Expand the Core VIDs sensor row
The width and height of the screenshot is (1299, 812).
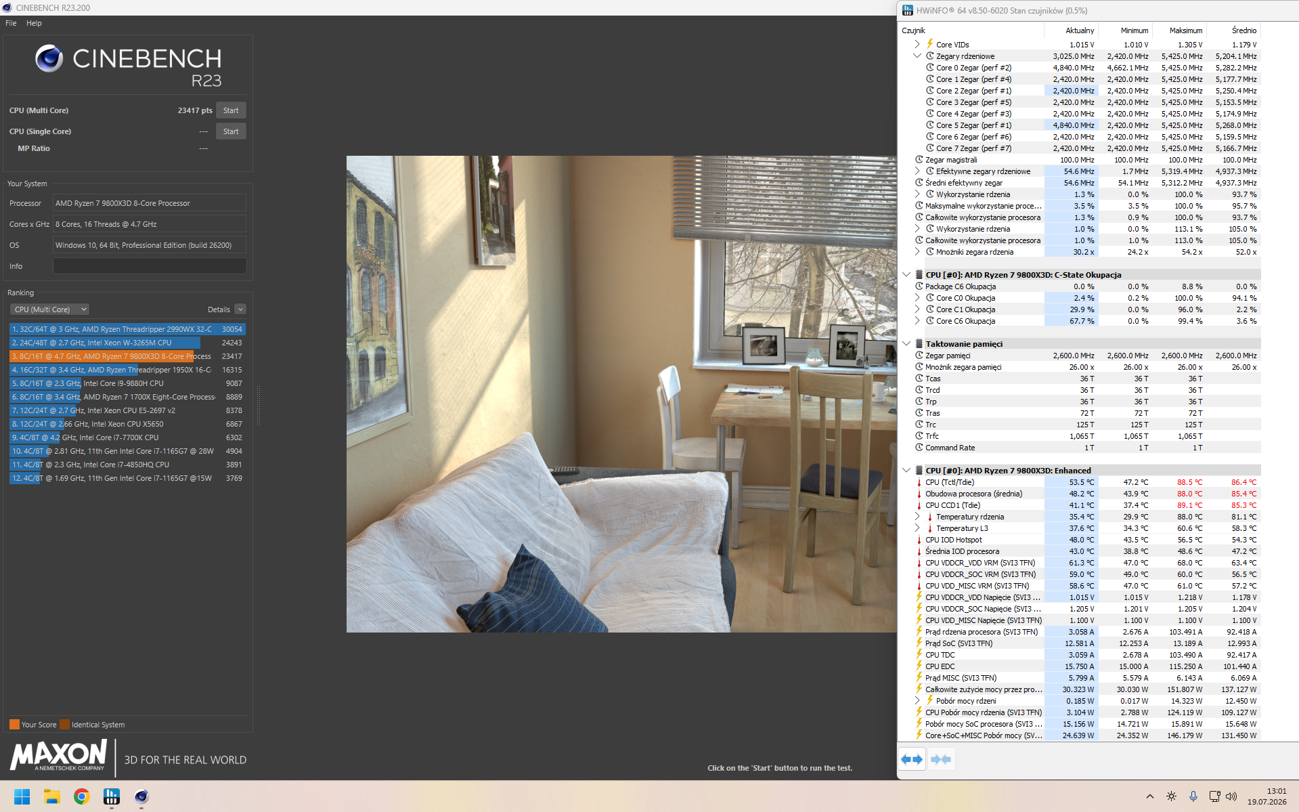(x=917, y=45)
